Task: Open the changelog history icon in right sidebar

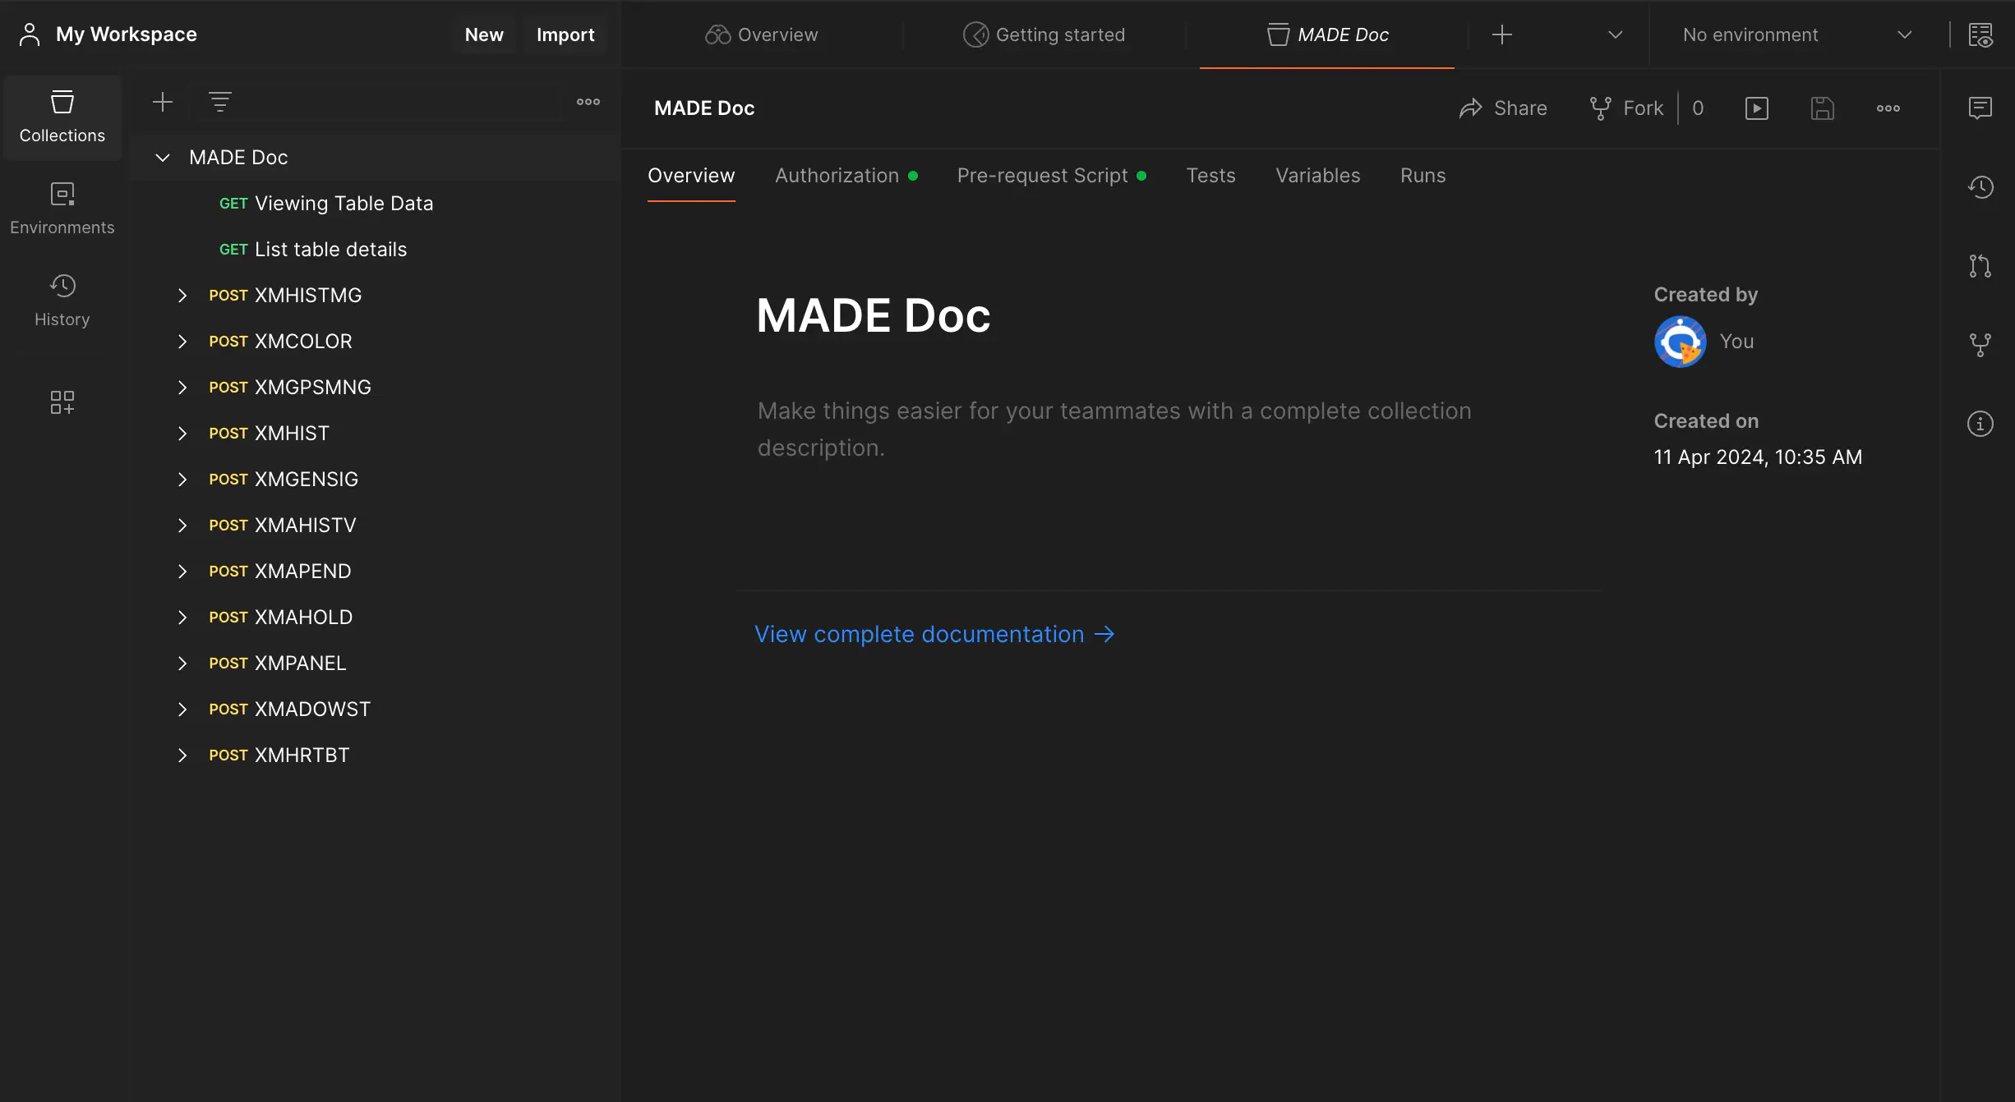Action: 1980,187
